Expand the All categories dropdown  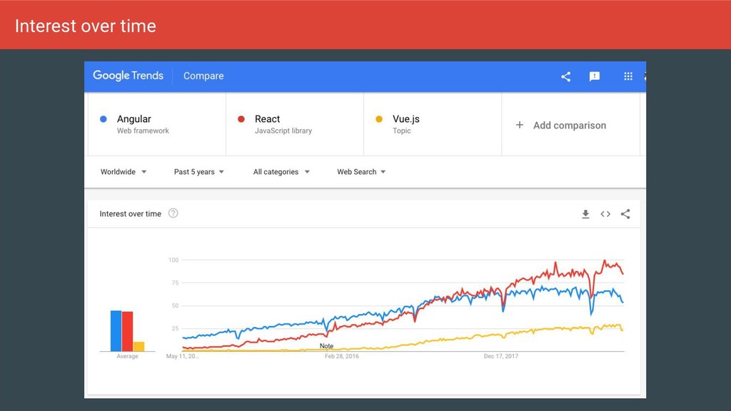pyautogui.click(x=281, y=172)
